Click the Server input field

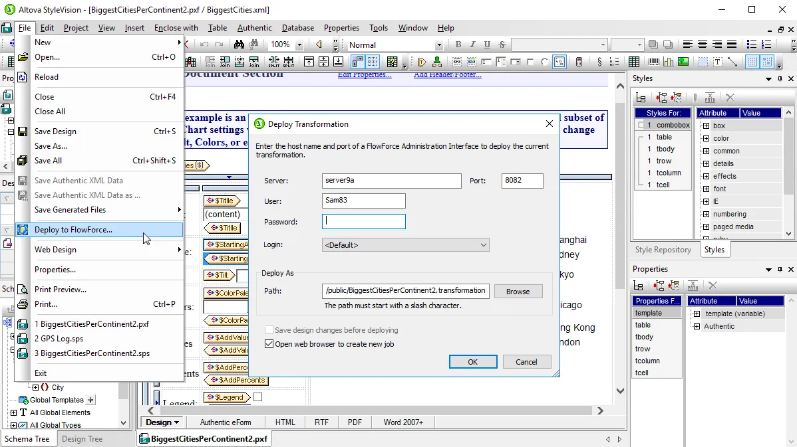(x=391, y=181)
